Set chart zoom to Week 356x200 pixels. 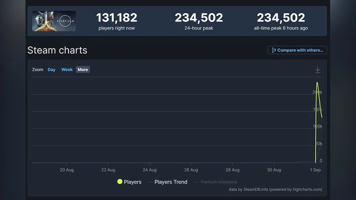pyautogui.click(x=67, y=70)
